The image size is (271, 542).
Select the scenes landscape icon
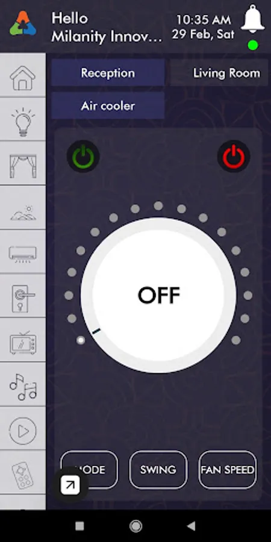(x=23, y=213)
